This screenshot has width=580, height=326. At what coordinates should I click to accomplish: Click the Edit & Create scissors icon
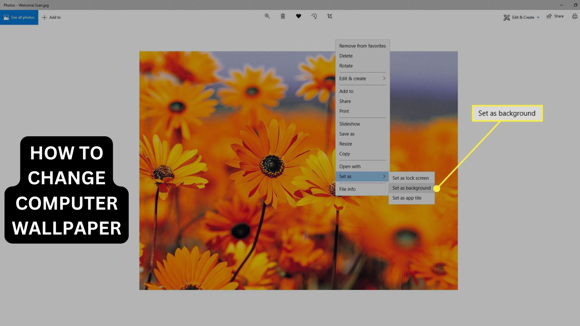(507, 17)
